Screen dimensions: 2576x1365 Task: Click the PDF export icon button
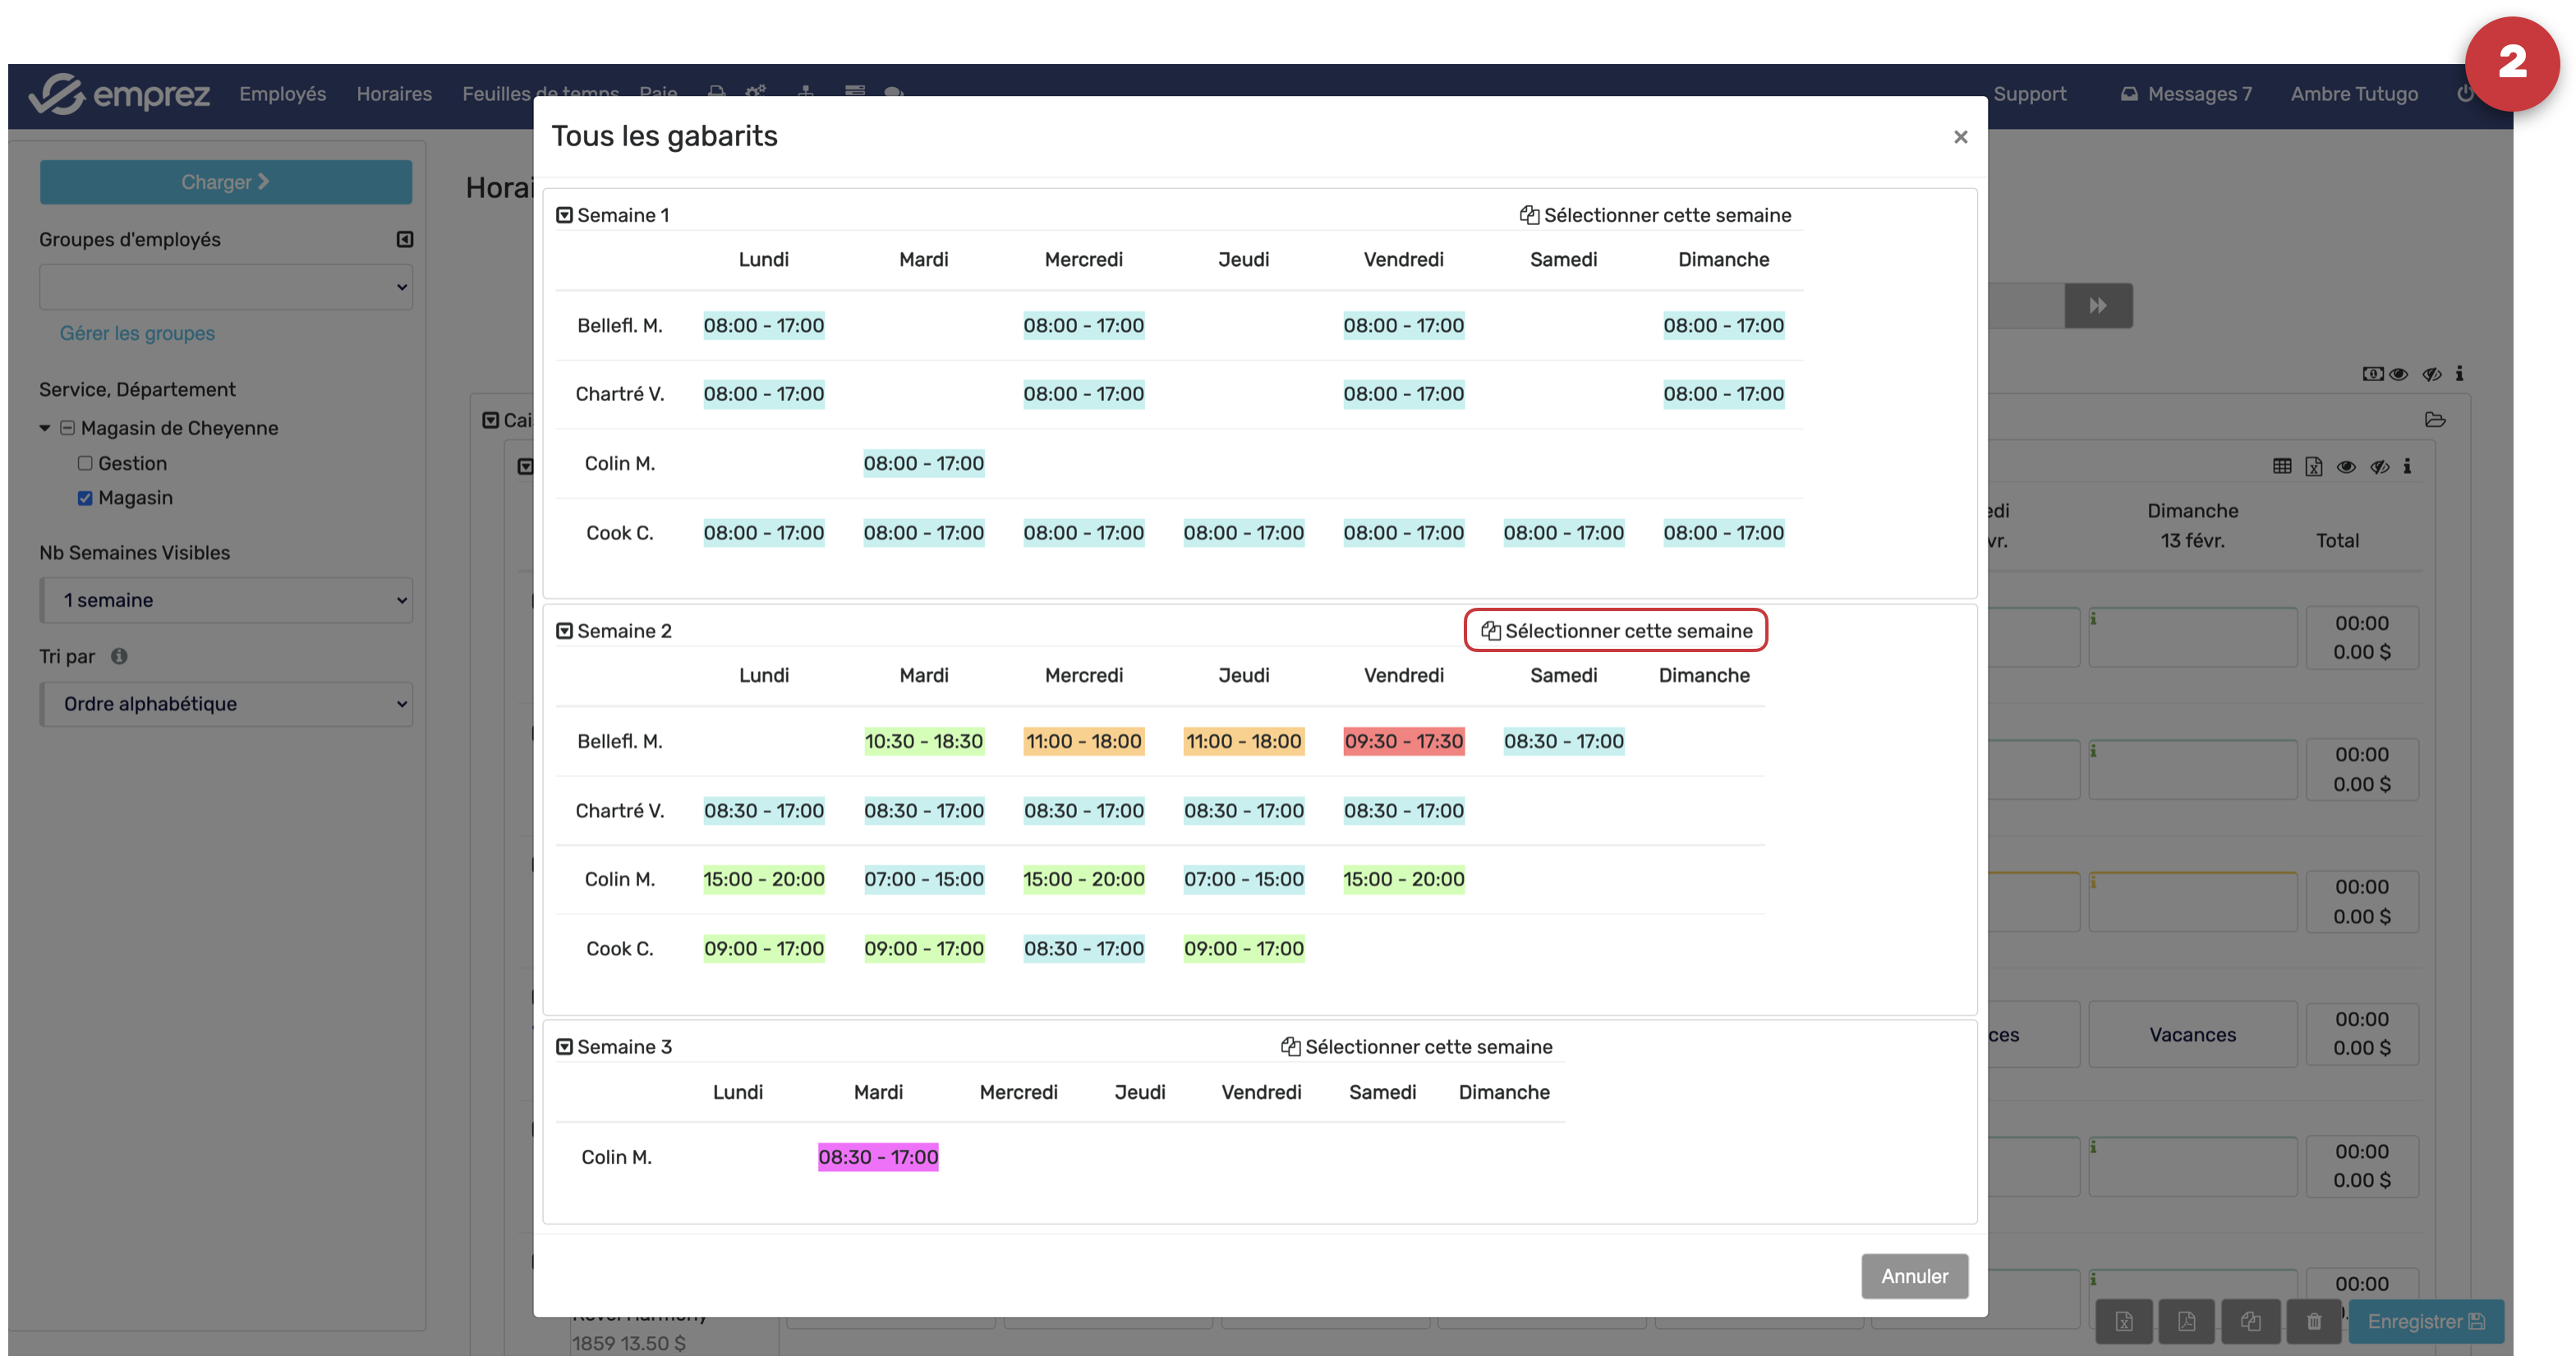[x=2187, y=1322]
